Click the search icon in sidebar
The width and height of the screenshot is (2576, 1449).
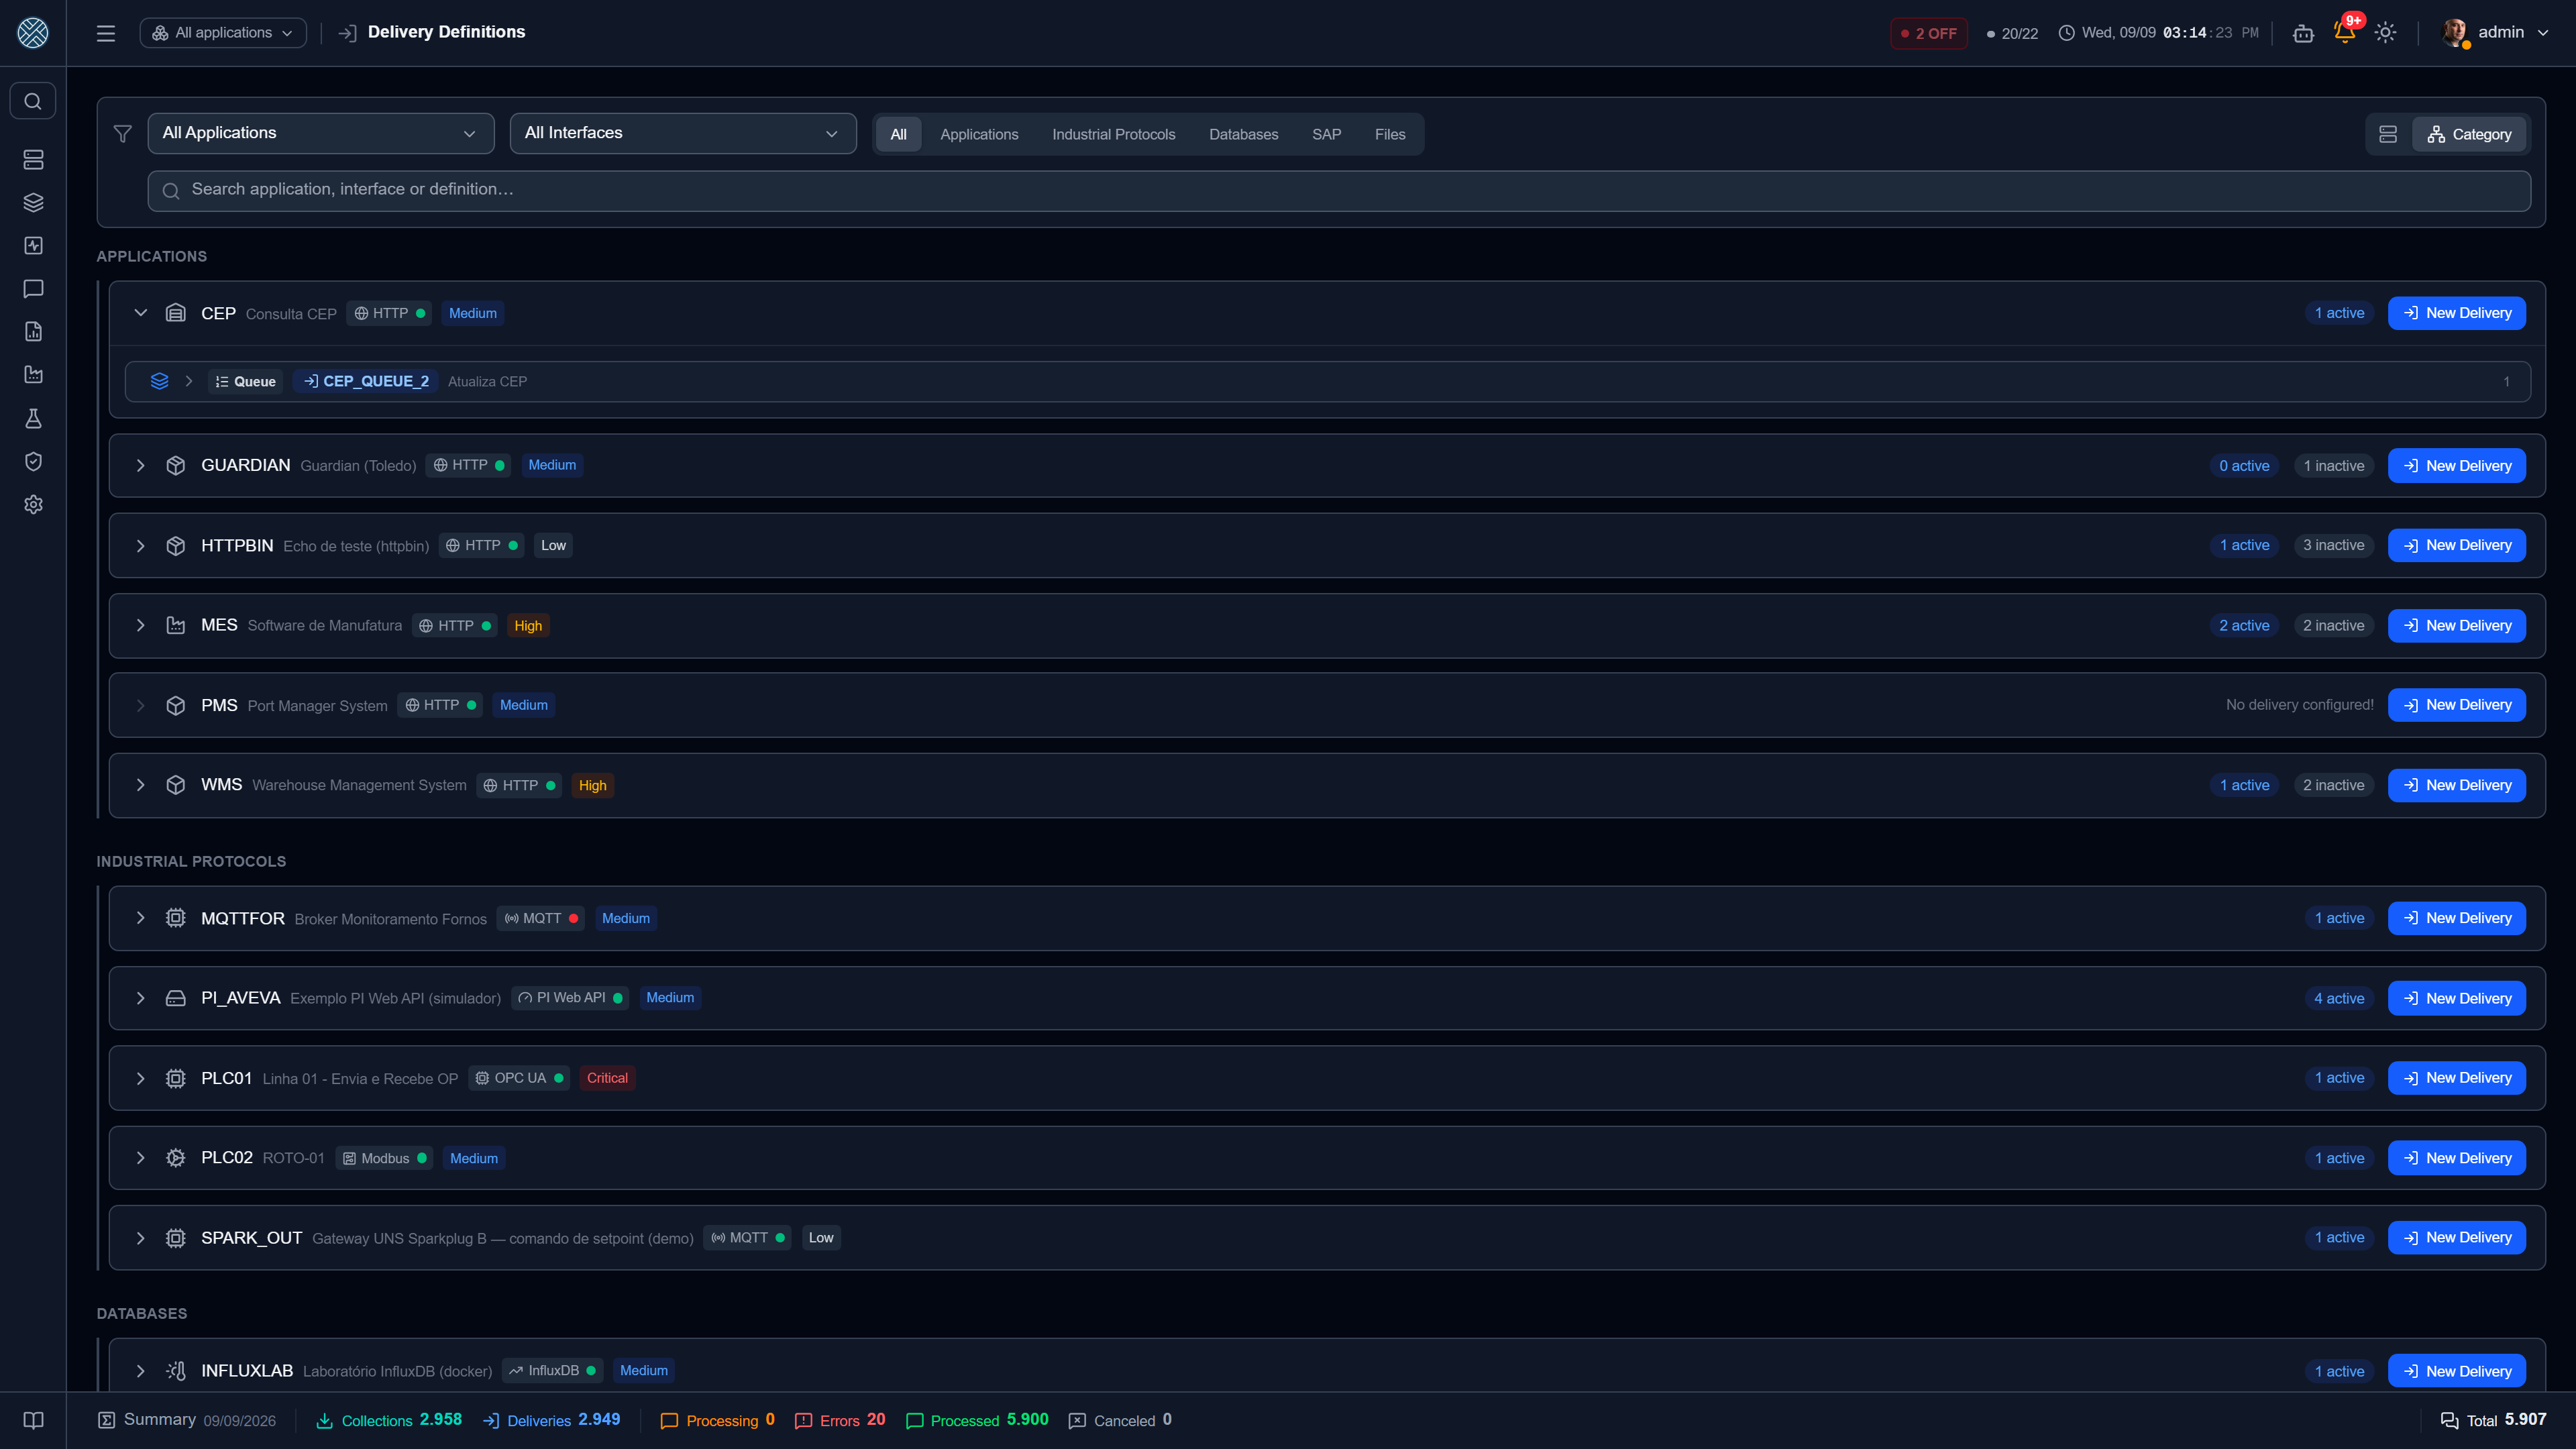[33, 101]
